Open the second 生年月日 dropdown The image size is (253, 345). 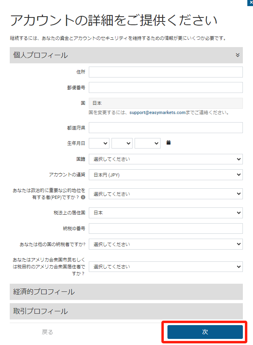122,143
